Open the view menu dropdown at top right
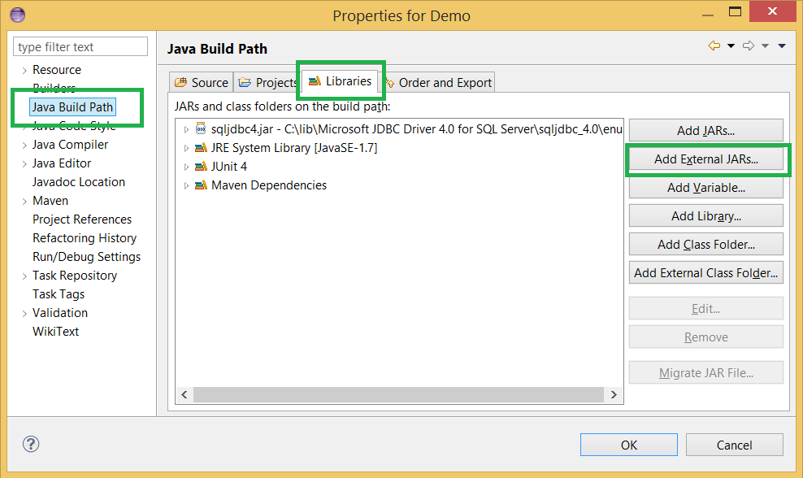 (x=779, y=46)
